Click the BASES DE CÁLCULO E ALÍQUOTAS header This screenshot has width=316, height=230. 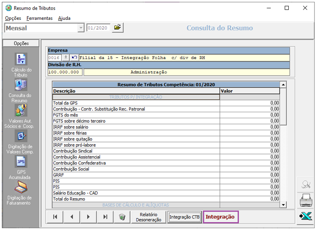(136, 205)
